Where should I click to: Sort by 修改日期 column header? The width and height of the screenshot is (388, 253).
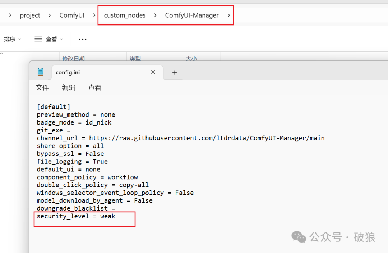click(x=74, y=58)
